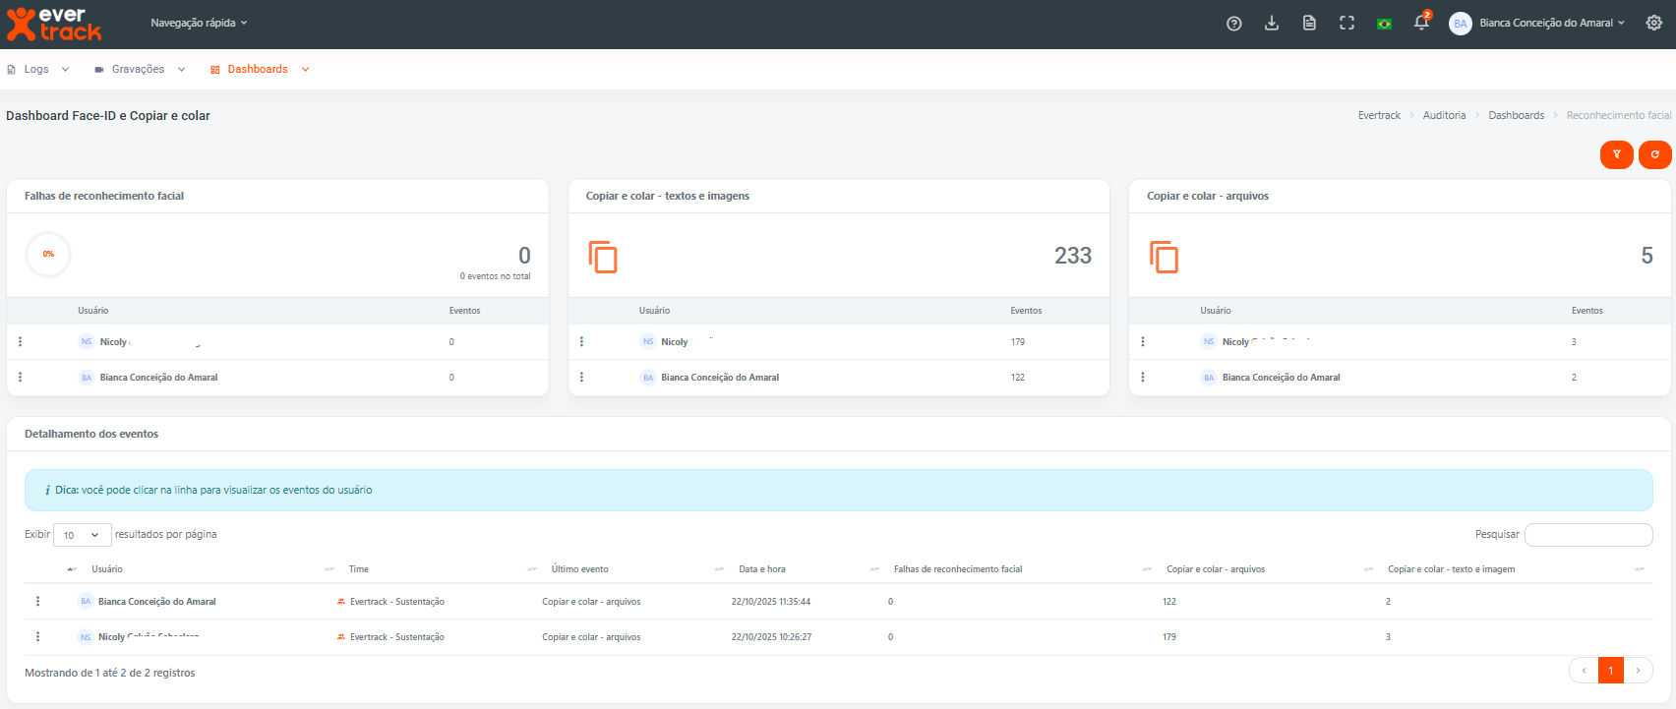Open the Dashboards menu
This screenshot has width=1676, height=709.
[x=259, y=69]
